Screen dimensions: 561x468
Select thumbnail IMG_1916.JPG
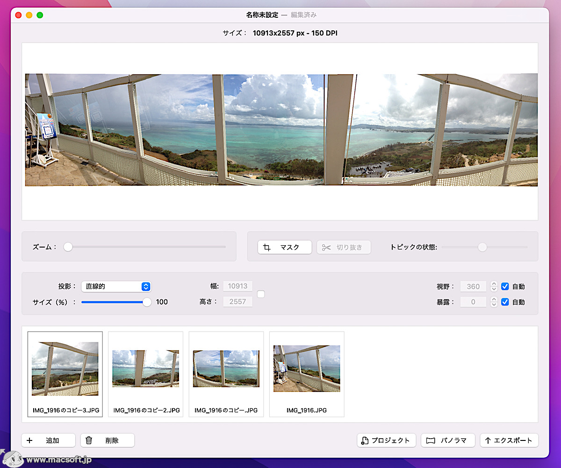(307, 369)
